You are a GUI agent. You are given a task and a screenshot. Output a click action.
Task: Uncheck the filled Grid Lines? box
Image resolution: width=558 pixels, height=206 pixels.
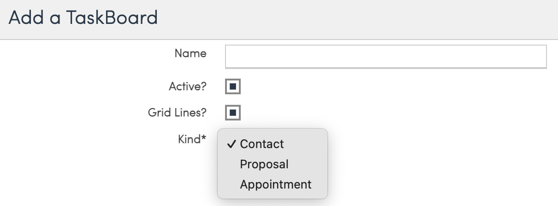coord(233,112)
